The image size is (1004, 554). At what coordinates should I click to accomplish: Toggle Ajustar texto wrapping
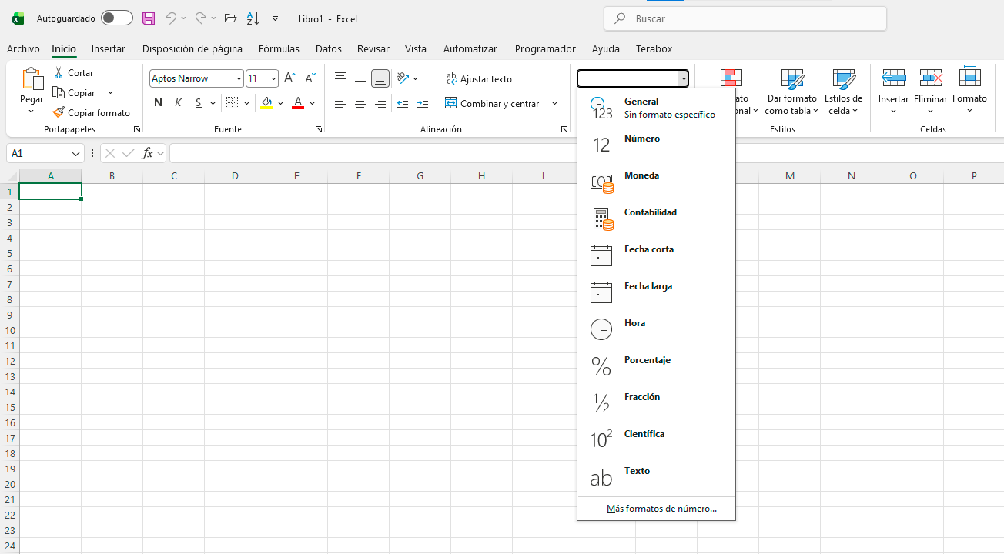[x=479, y=78]
